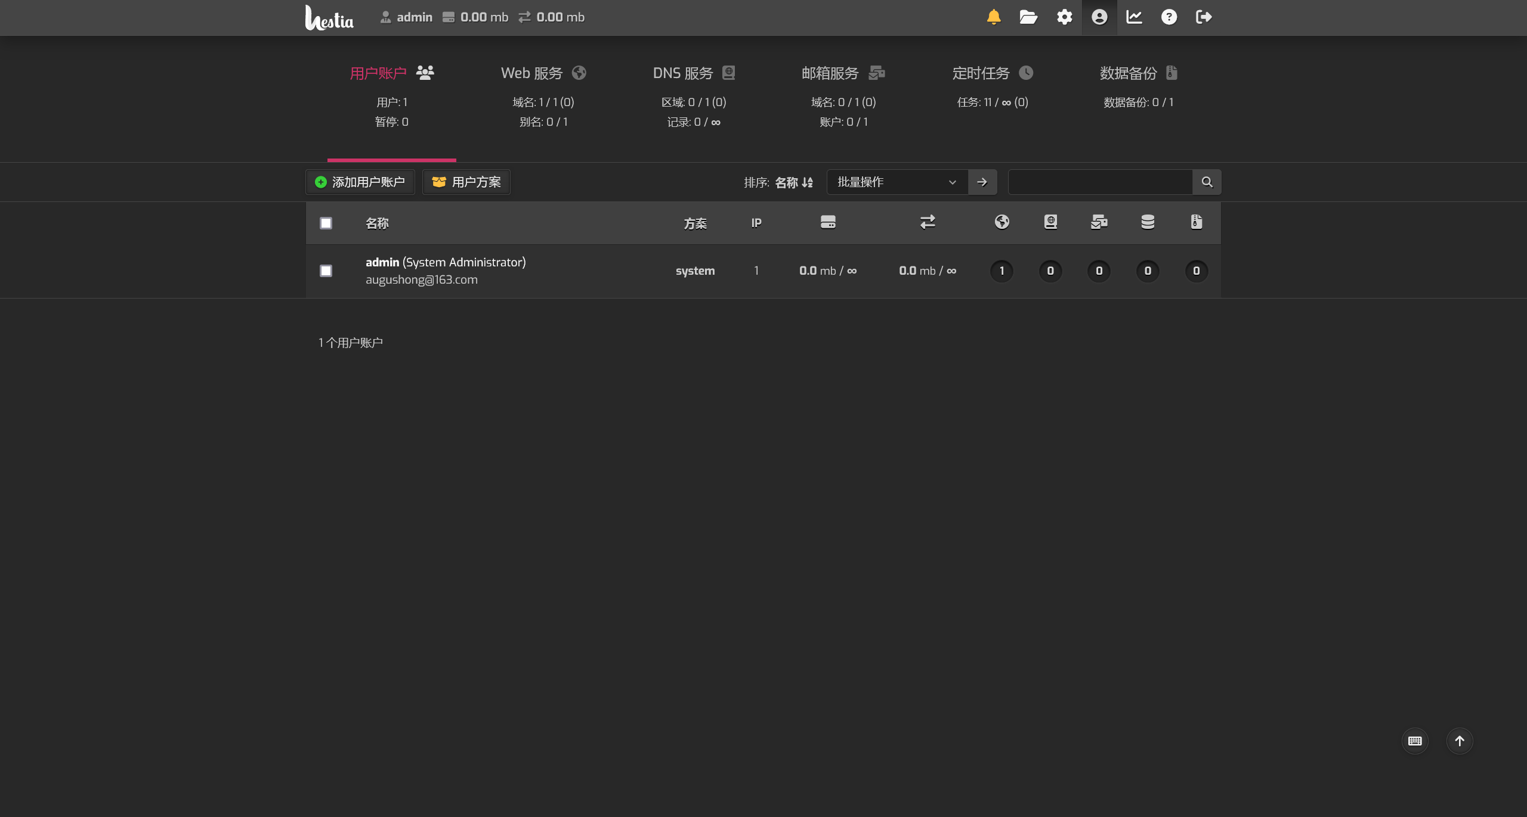Apply bulk action with arrow button
1527x817 pixels.
pos(982,182)
